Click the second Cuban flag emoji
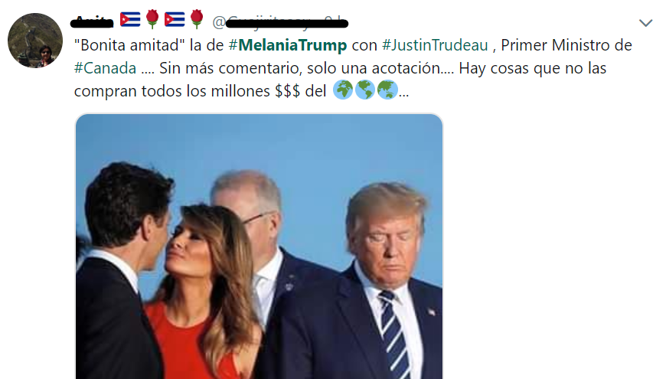 tap(175, 20)
